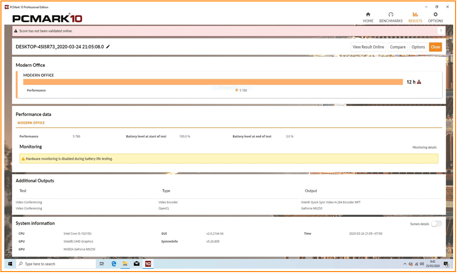
Task: Toggle the System details switch
Action: [436, 224]
